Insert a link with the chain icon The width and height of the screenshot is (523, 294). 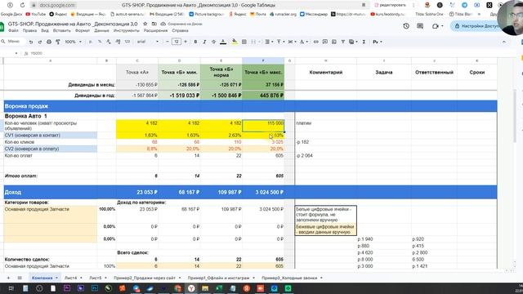(316, 42)
